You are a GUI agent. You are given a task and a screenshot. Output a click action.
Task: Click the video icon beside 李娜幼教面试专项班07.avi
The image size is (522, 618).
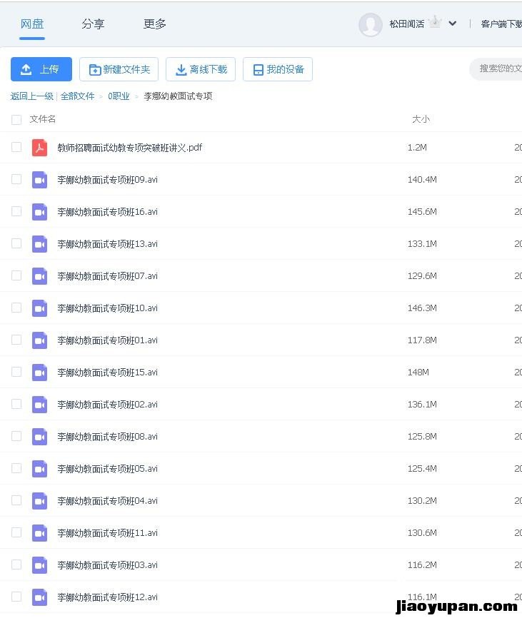point(39,276)
